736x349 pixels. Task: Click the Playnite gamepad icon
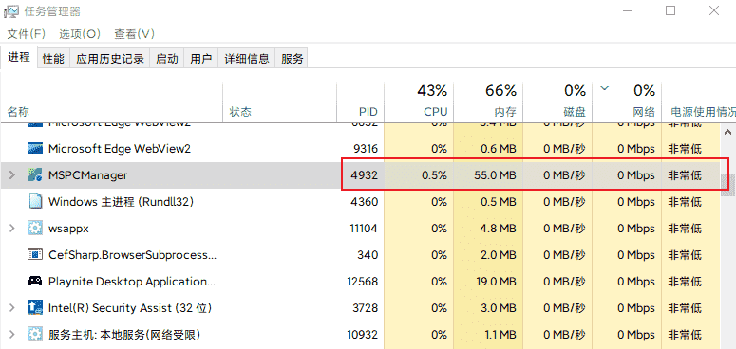pos(35,282)
